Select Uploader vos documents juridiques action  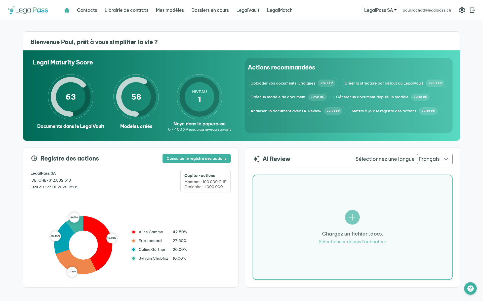(x=293, y=83)
